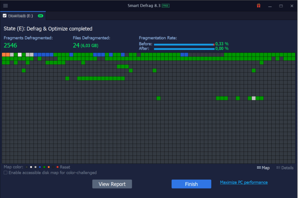Pick the green map color swatch
The width and height of the screenshot is (298, 198).
[44, 167]
